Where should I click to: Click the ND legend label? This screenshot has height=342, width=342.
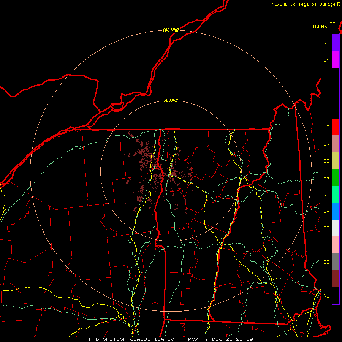coord(326,296)
